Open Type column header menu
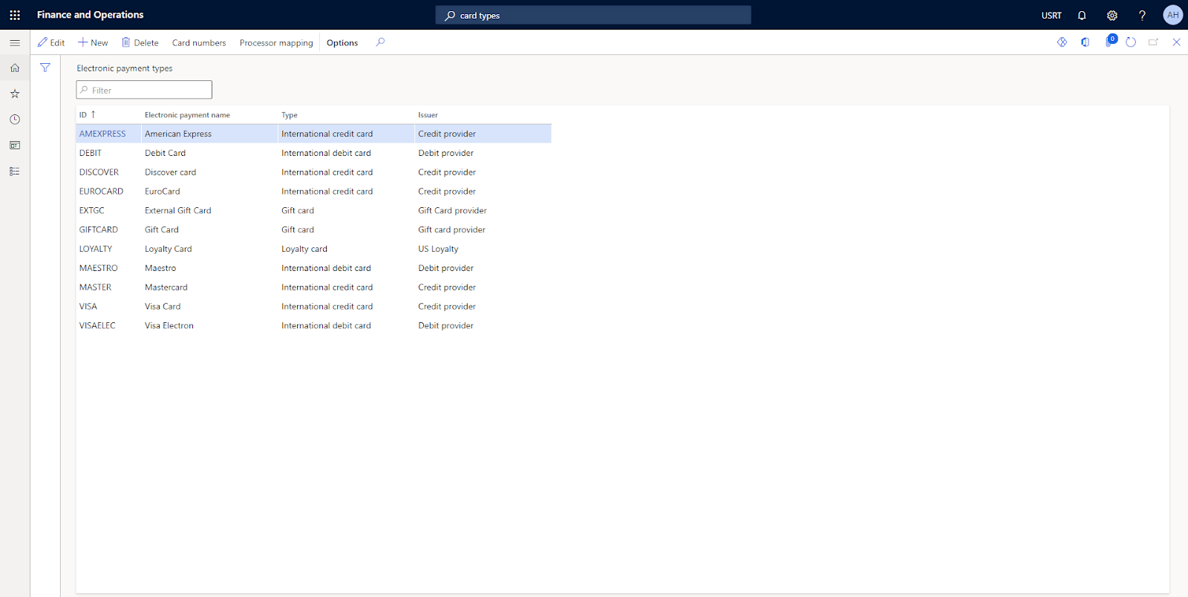Image resolution: width=1188 pixels, height=597 pixels. pos(290,115)
